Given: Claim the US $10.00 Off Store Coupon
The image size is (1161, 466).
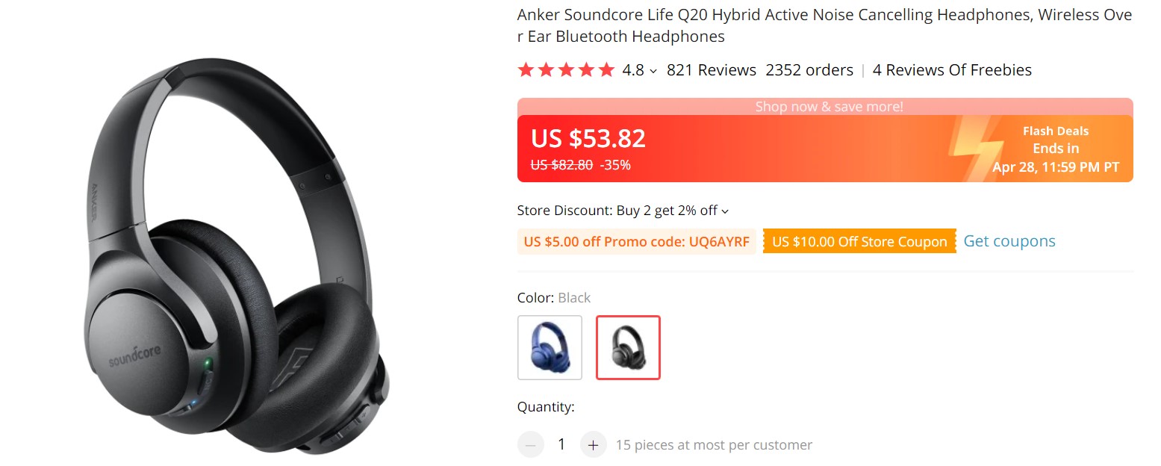Looking at the screenshot, I should coord(859,240).
